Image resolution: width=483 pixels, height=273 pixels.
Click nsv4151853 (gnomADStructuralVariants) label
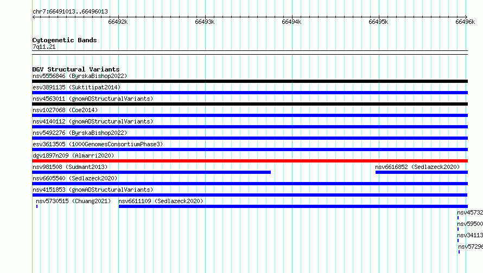93,190
